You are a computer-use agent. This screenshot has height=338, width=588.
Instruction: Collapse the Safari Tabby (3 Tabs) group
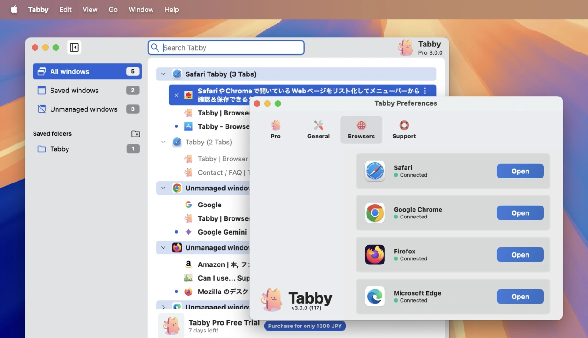click(163, 74)
